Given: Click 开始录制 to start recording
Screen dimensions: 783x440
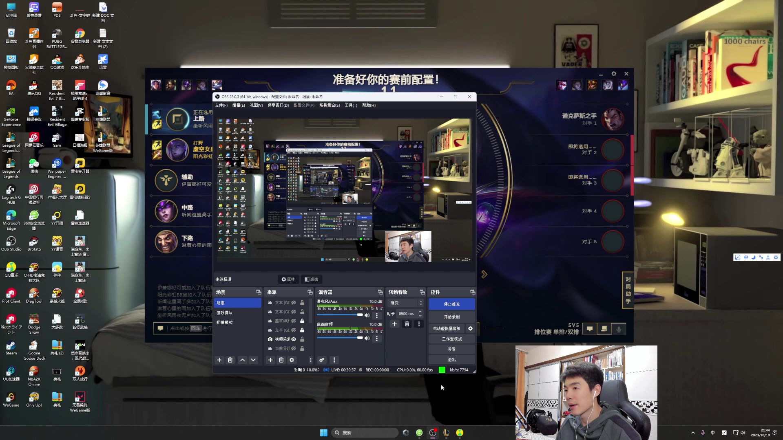Looking at the screenshot, I should pos(451,317).
